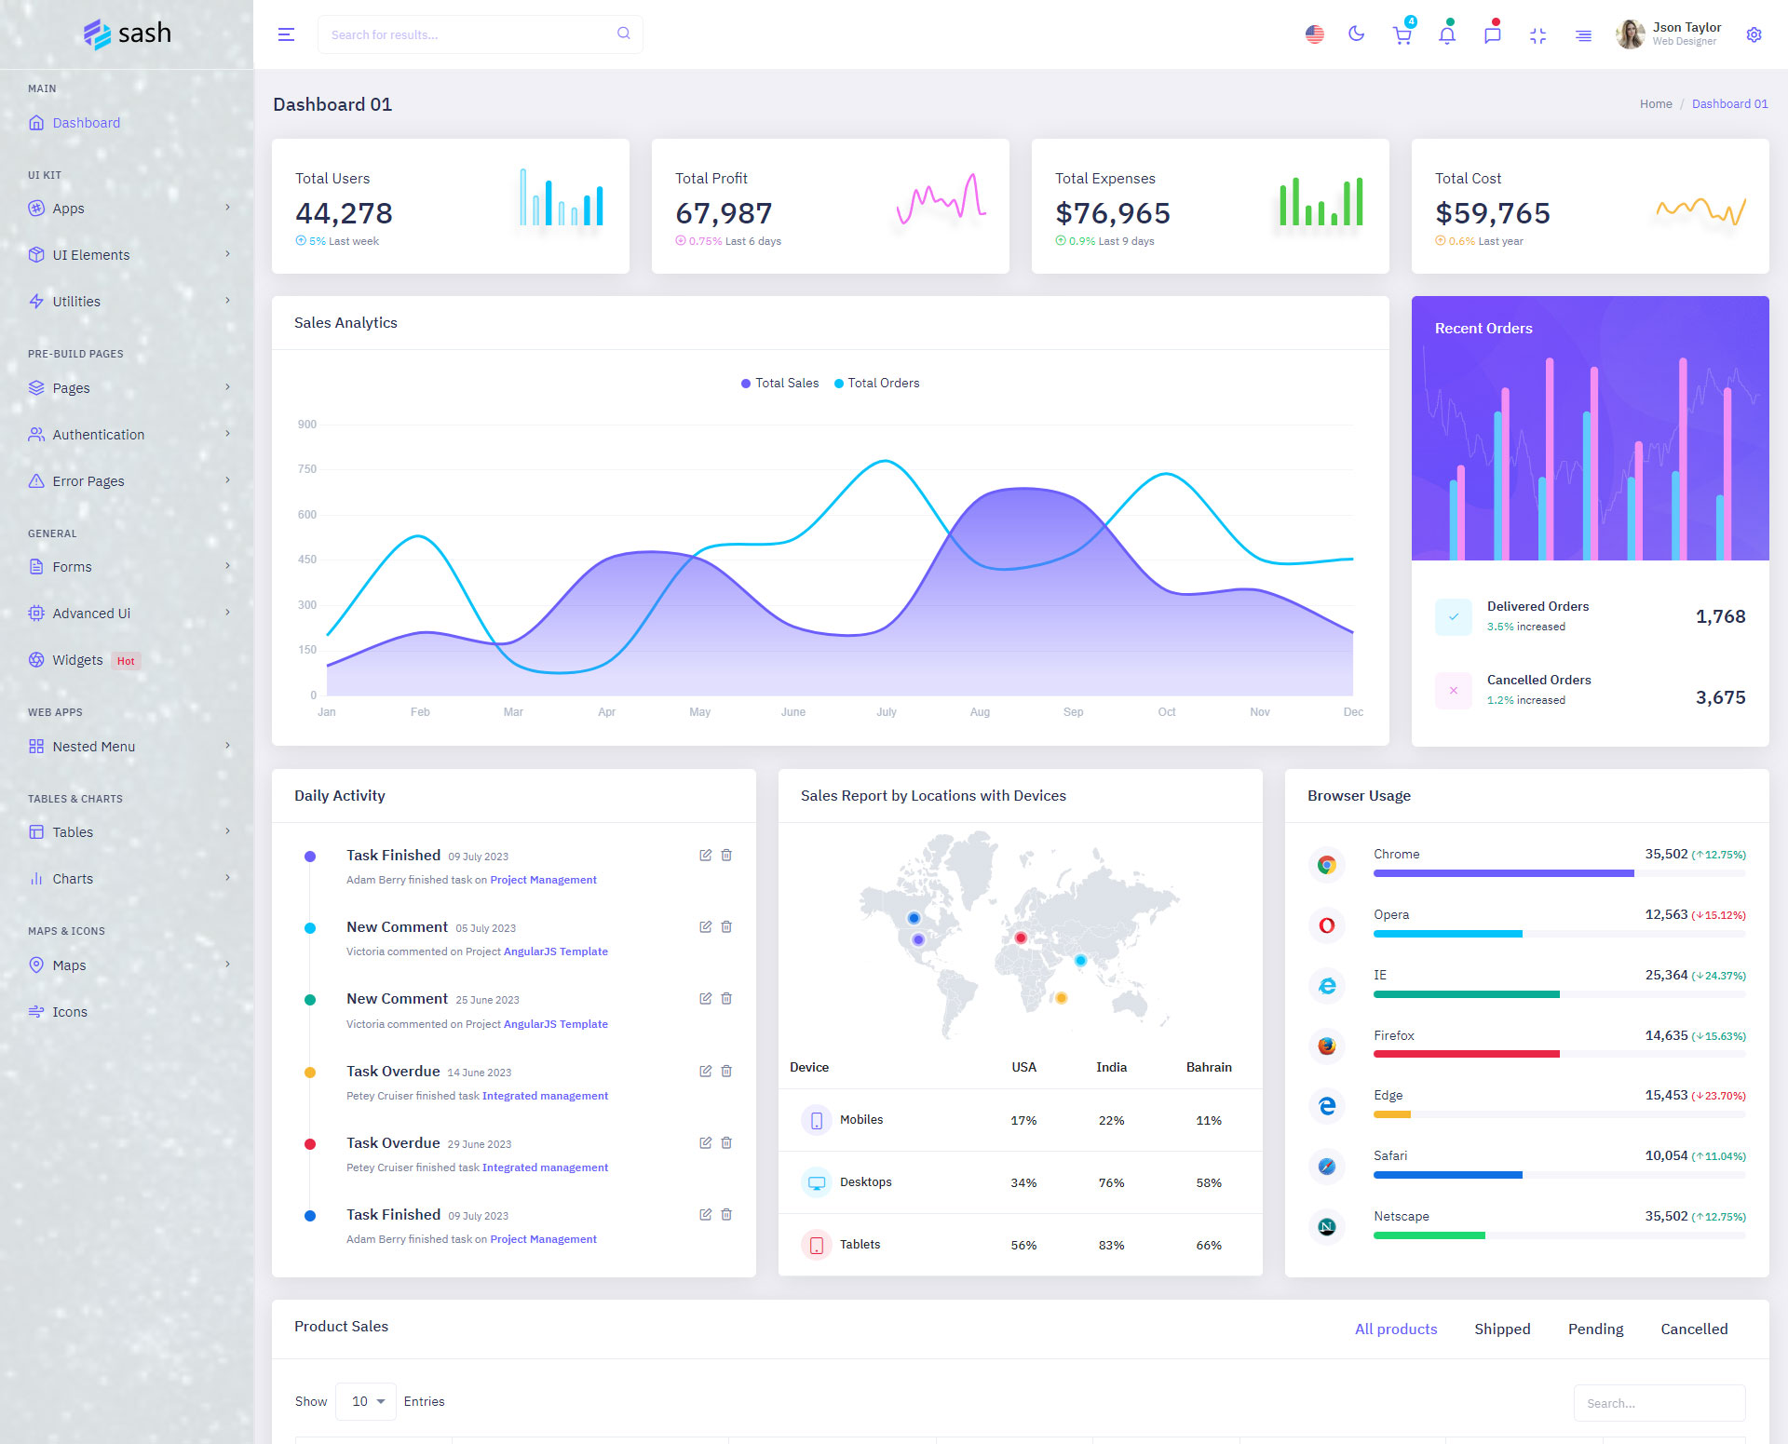The width and height of the screenshot is (1788, 1444).
Task: Open the right sidebar lines icon
Action: (1583, 35)
